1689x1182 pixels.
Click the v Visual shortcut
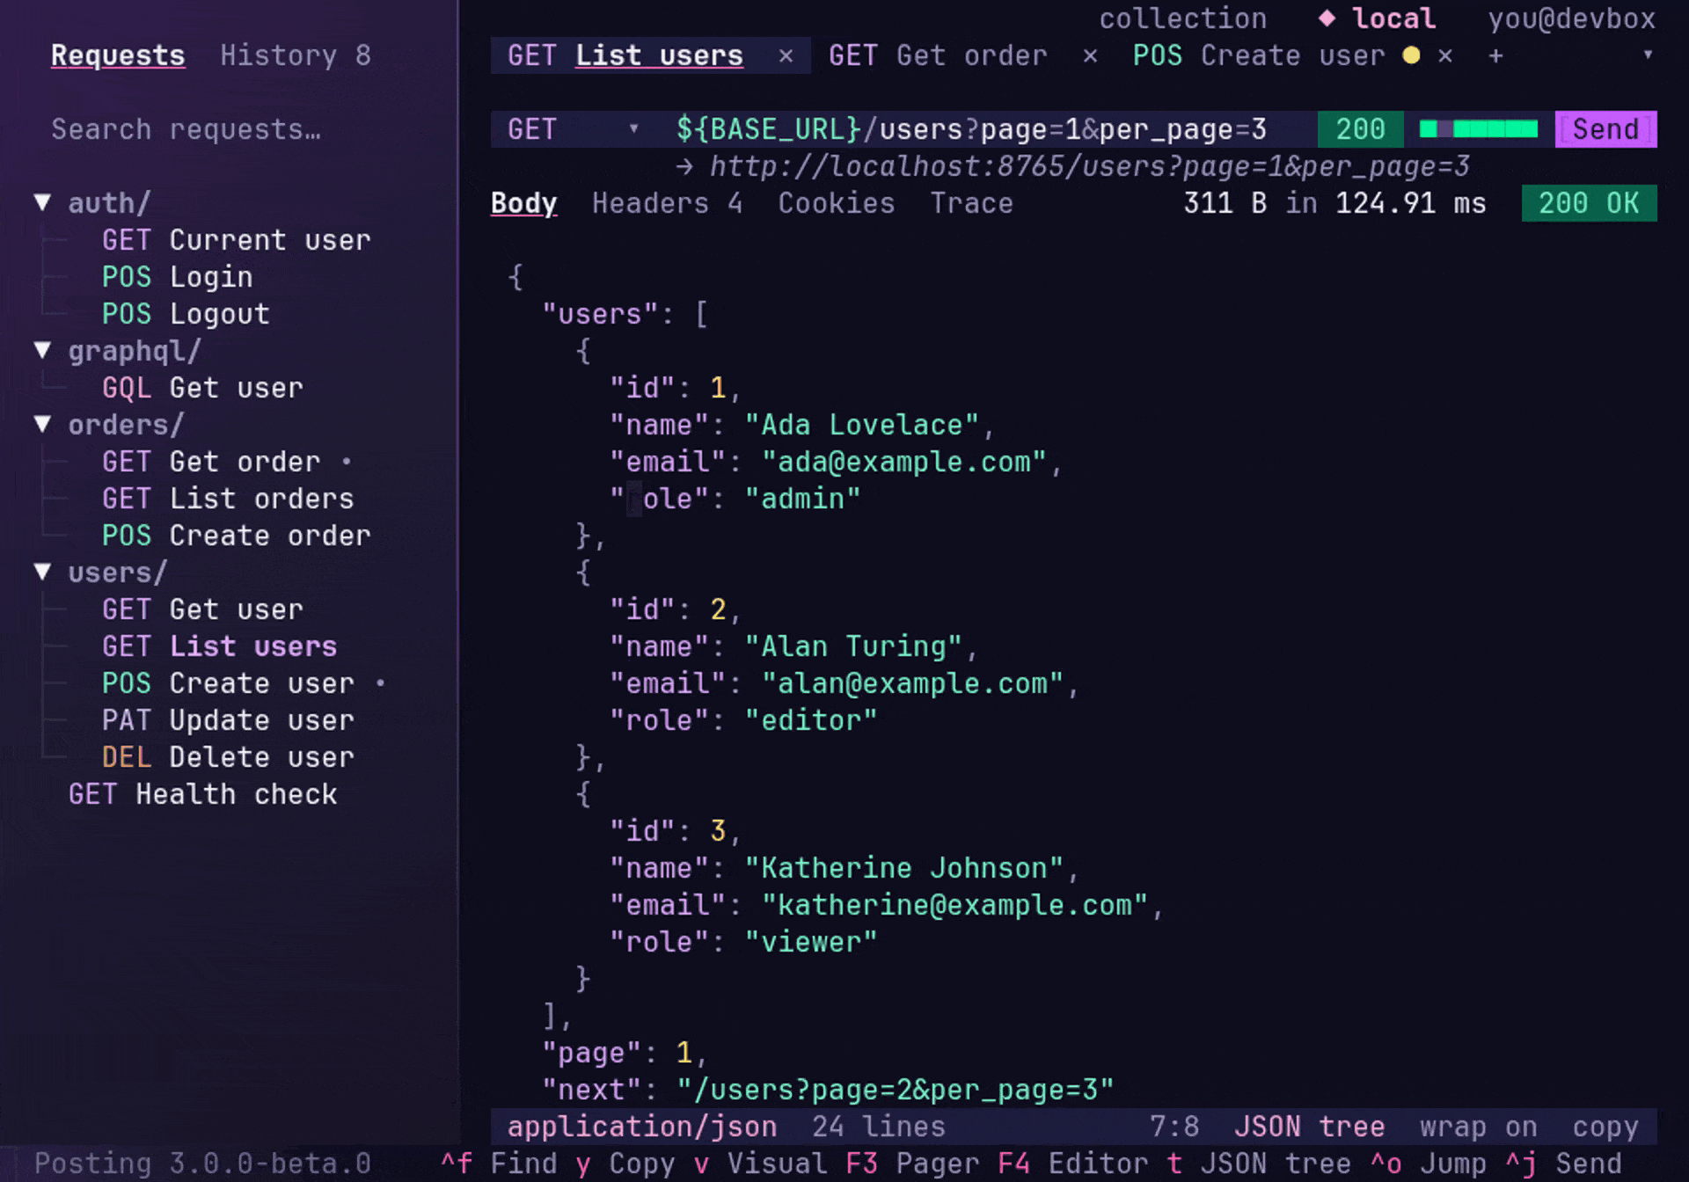pos(760,1164)
